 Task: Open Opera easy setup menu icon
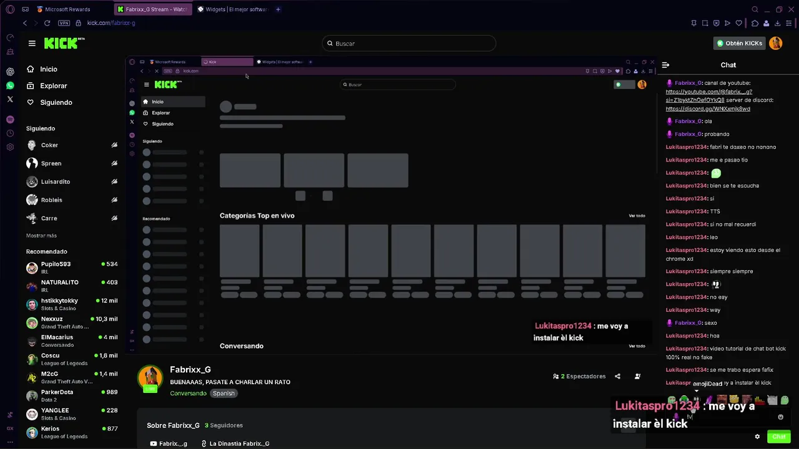pos(789,23)
